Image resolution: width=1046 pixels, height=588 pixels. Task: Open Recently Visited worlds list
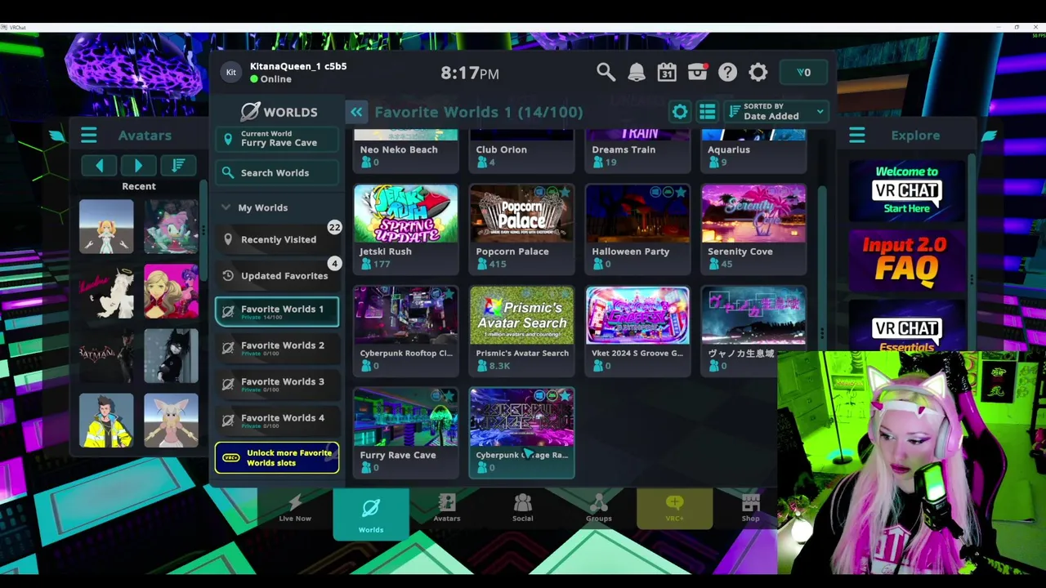(x=277, y=239)
